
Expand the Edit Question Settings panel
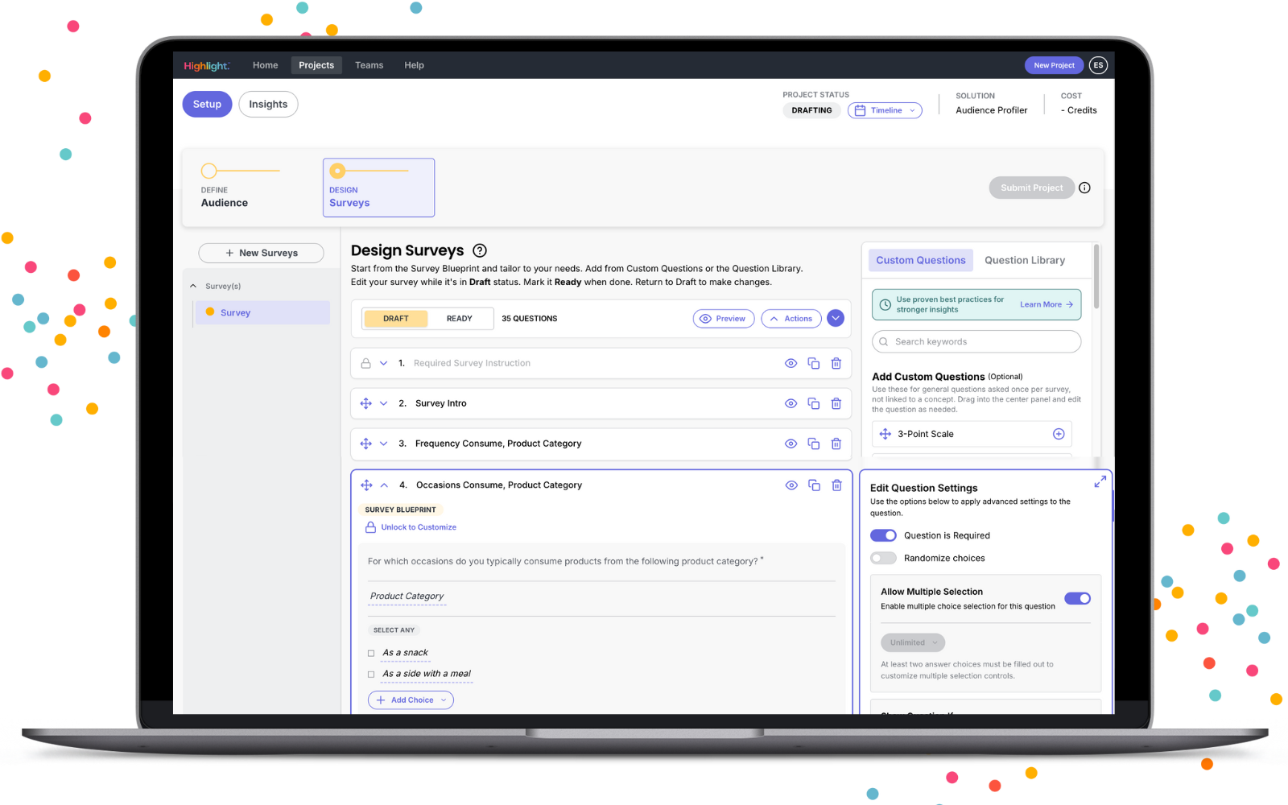(1100, 481)
